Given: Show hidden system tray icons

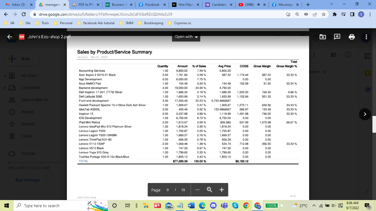Looking at the screenshot, I should pyautogui.click(x=314, y=206).
